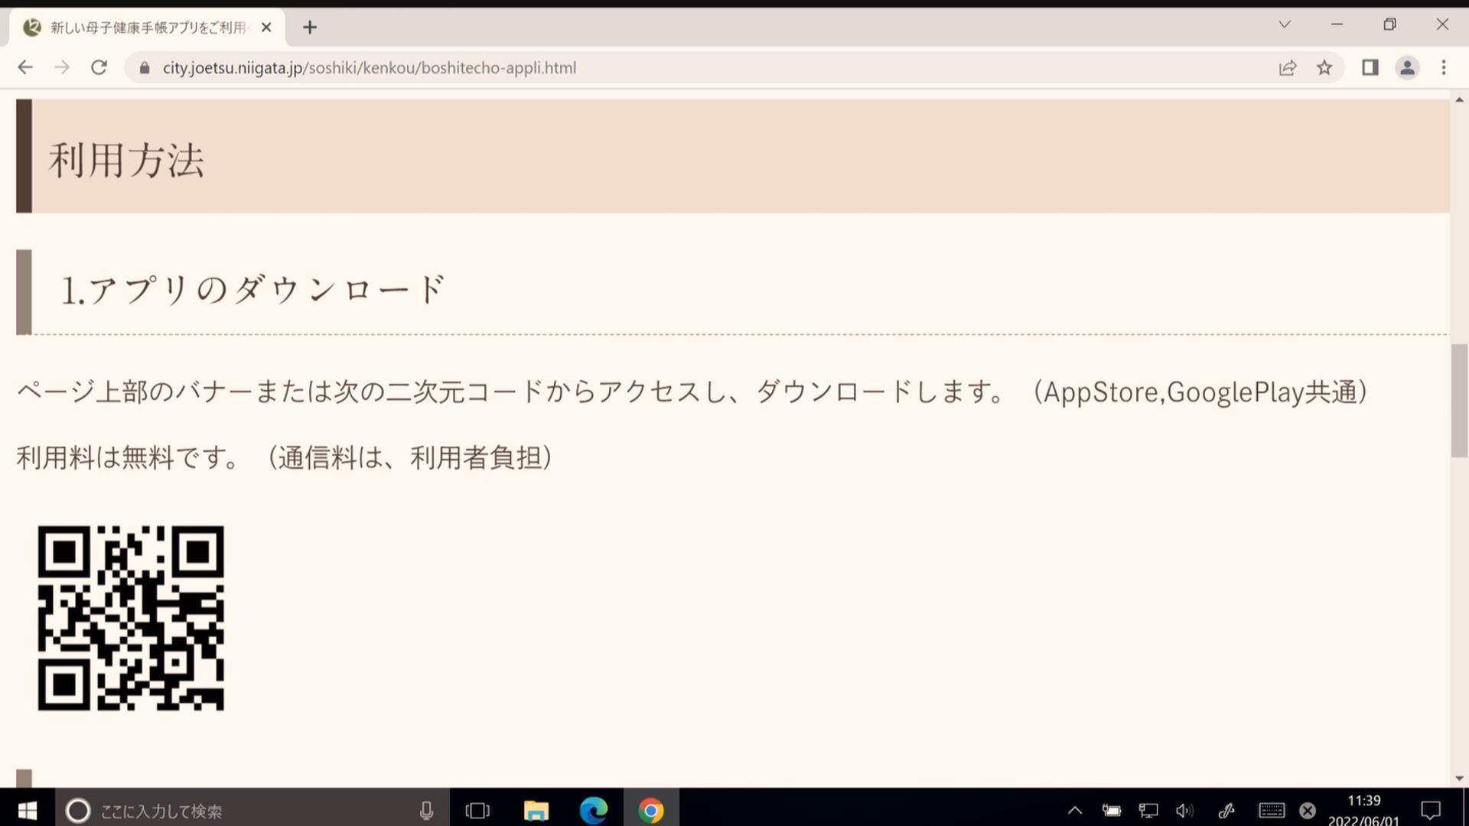This screenshot has height=826, width=1469.
Task: Open Chrome side panel
Action: click(1370, 67)
